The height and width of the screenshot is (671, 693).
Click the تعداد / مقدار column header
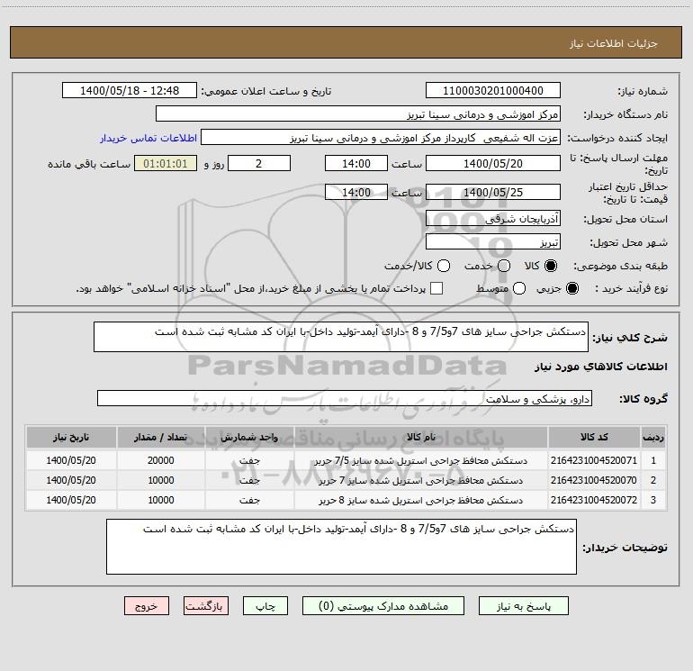161,438
